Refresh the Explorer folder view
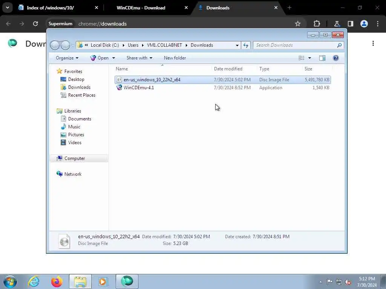386x289 pixels. [246, 45]
